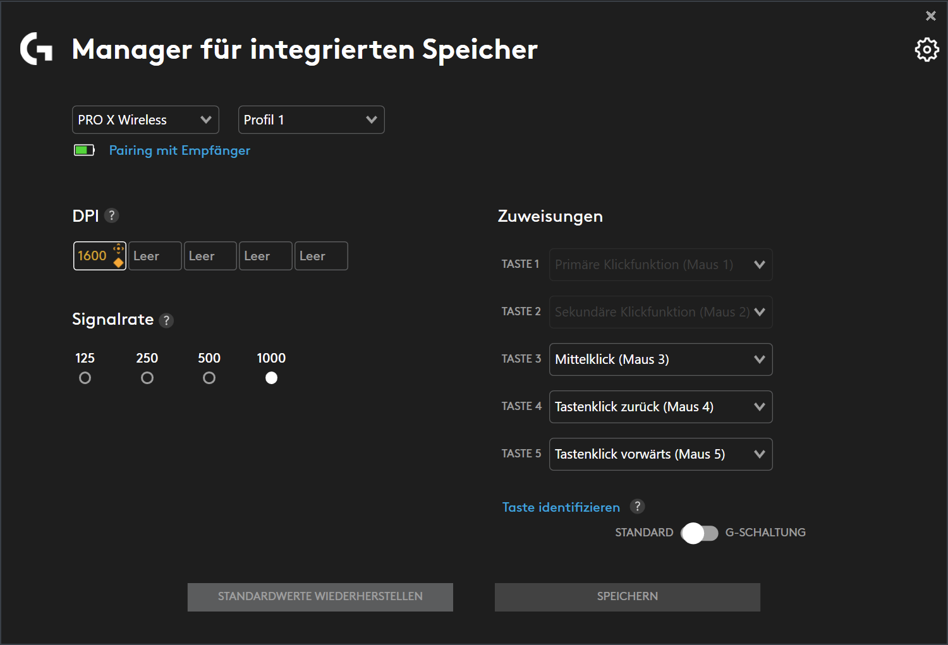Open the PRO X Wireless device dropdown
Screen dimensions: 948x645
point(145,120)
